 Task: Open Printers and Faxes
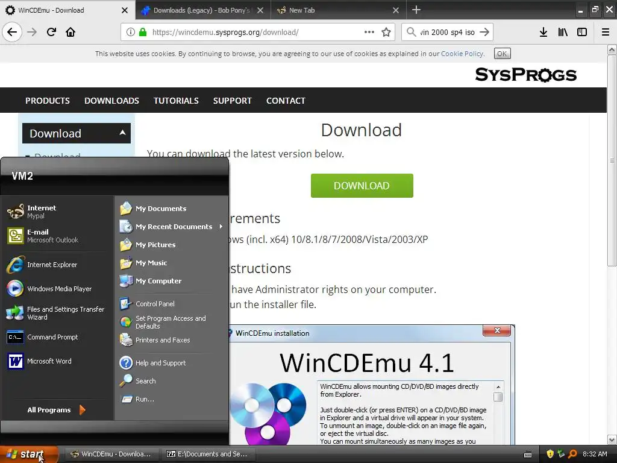(171, 340)
